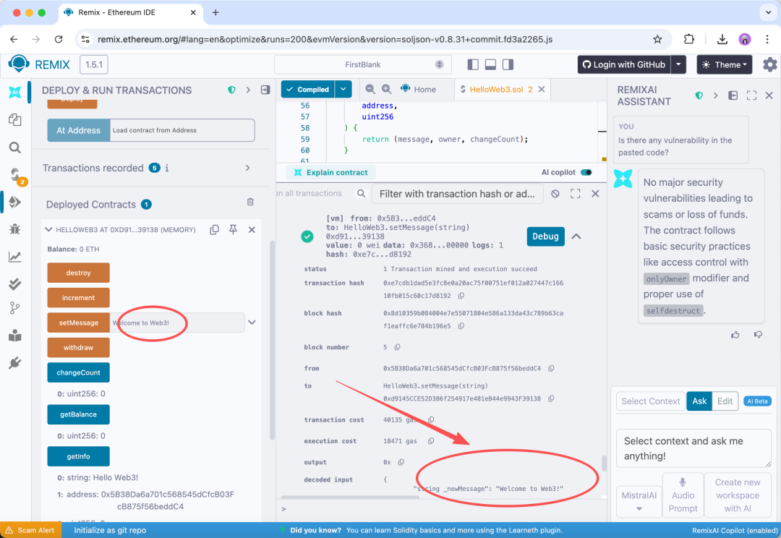Toggle the right side panel layout

click(508, 65)
